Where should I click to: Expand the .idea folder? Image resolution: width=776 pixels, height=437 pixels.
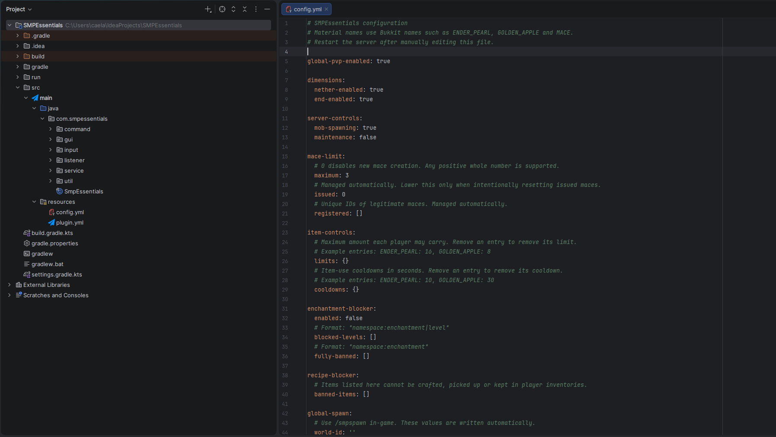click(x=18, y=46)
